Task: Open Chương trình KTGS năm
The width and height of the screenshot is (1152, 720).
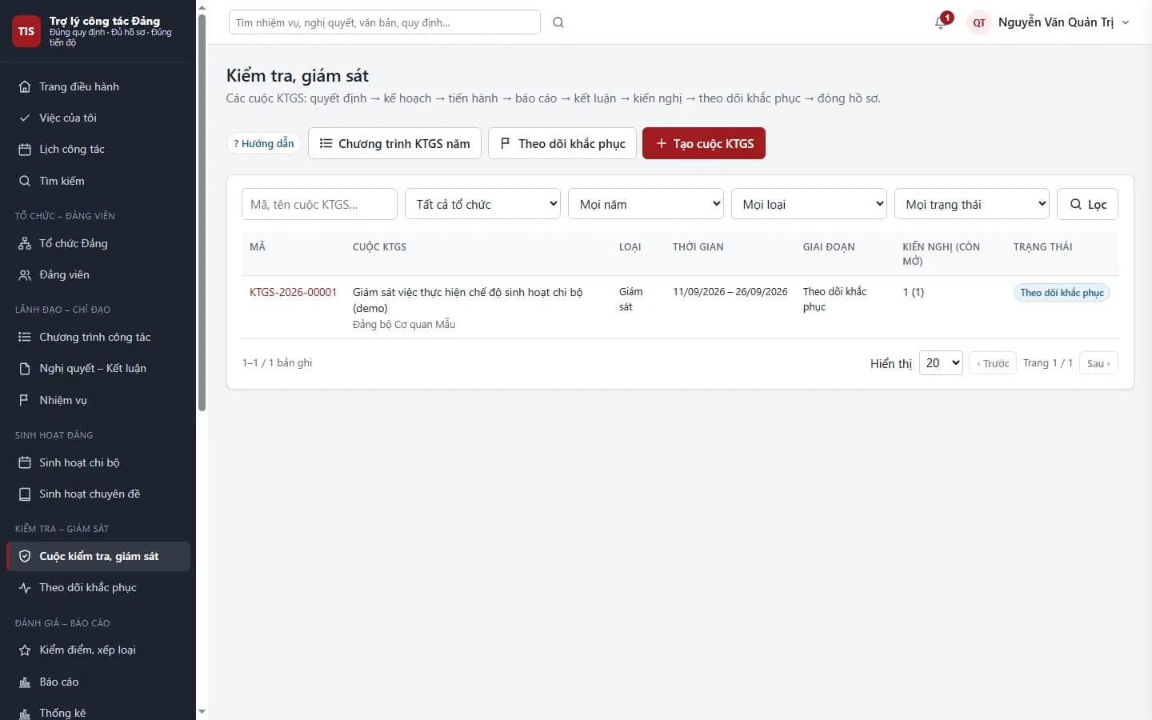Action: [394, 143]
